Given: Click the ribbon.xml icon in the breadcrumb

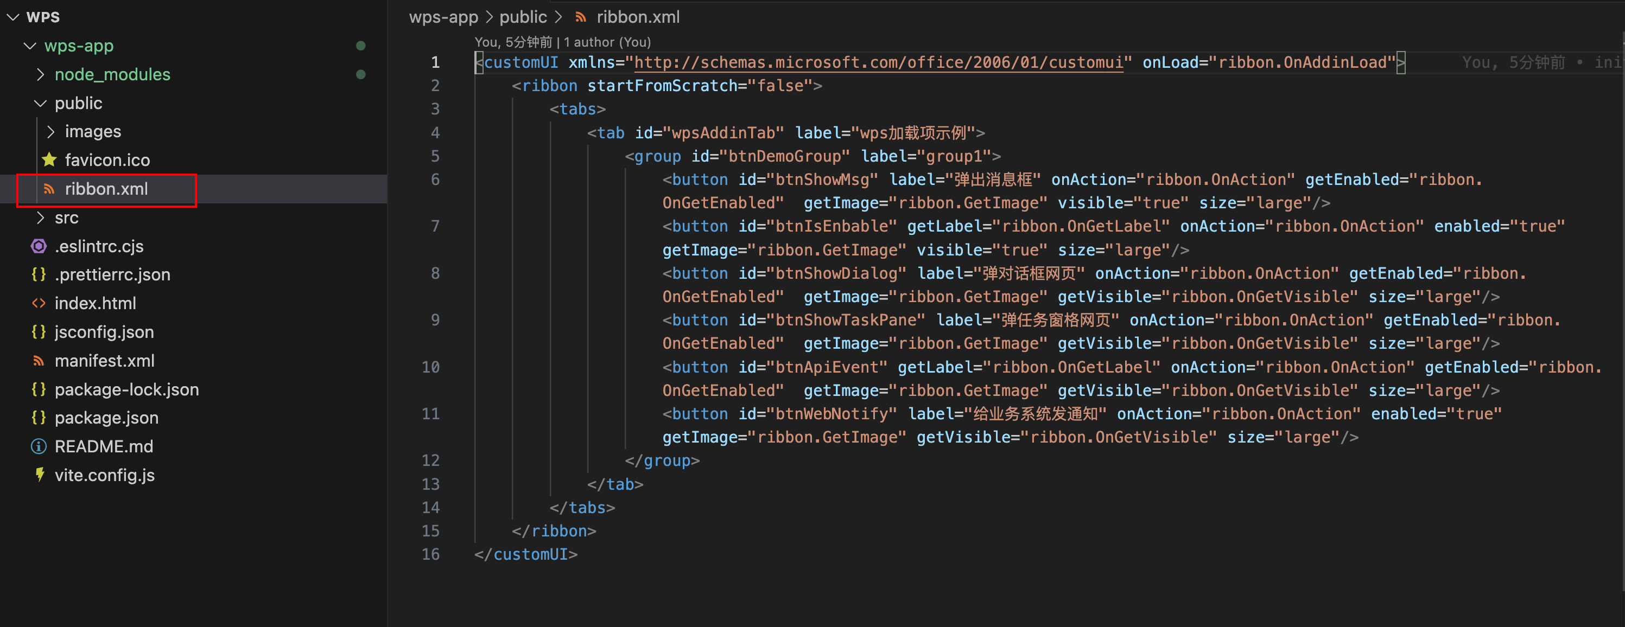Looking at the screenshot, I should (580, 17).
